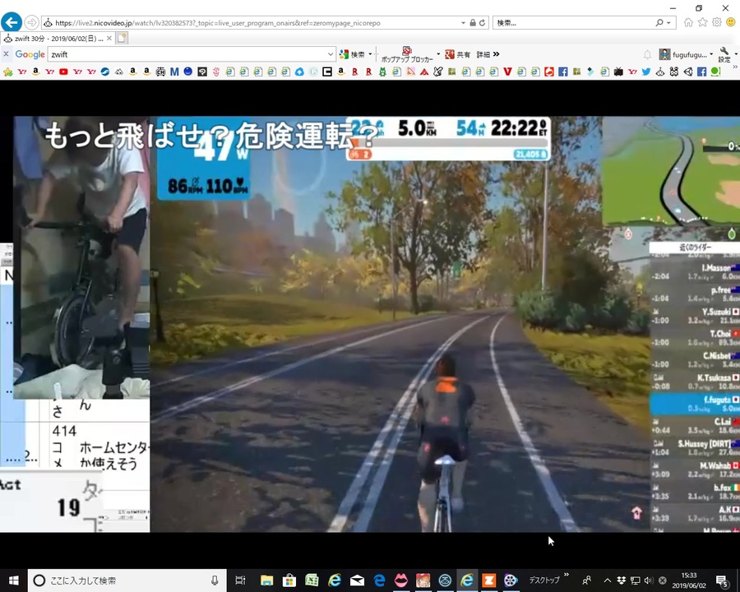Close the Google toolbar with X

[6, 54]
